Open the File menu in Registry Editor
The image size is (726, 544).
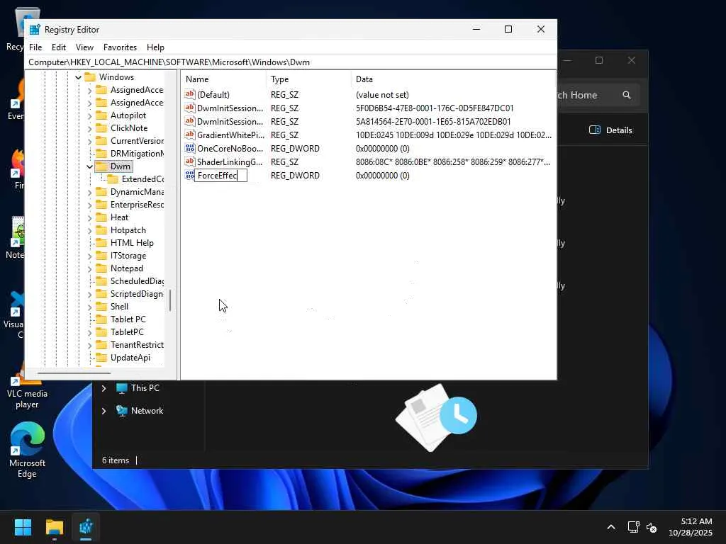(35, 47)
